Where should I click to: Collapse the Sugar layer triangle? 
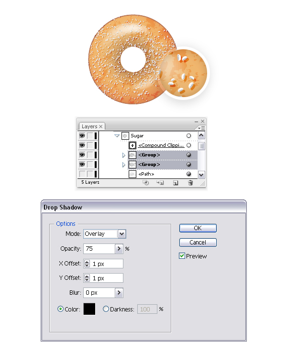coord(117,136)
